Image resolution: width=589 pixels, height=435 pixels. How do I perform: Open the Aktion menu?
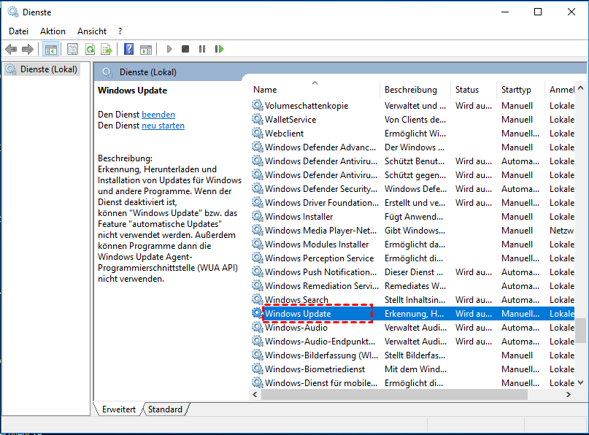(53, 31)
